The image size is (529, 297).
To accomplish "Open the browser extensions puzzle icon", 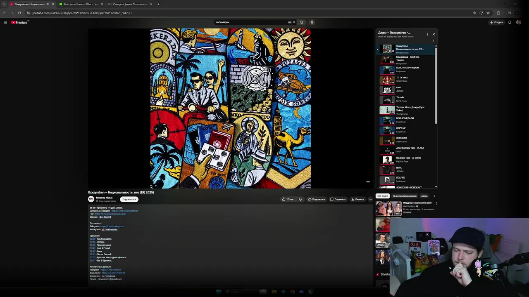I will (x=498, y=13).
